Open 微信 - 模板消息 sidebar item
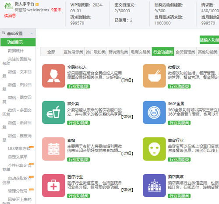 [17, 138]
